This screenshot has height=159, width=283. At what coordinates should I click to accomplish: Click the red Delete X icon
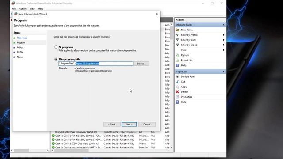(177, 92)
